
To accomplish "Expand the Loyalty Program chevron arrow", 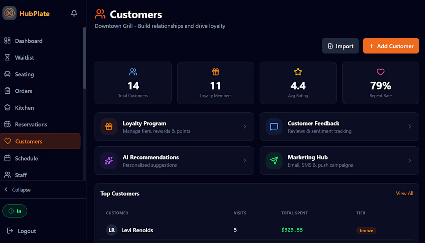I will tap(245, 126).
